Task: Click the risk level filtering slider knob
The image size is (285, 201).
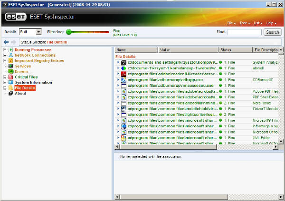Action: (69, 32)
